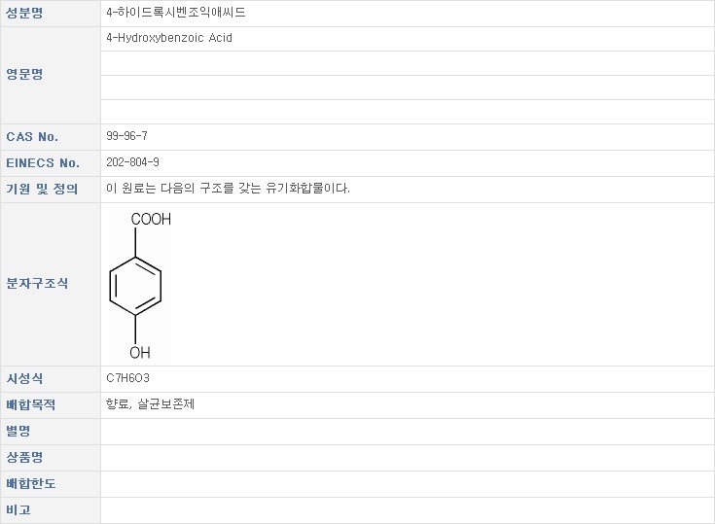The image size is (715, 524).
Task: Click the OH group at the structure bottom
Action: (x=140, y=351)
